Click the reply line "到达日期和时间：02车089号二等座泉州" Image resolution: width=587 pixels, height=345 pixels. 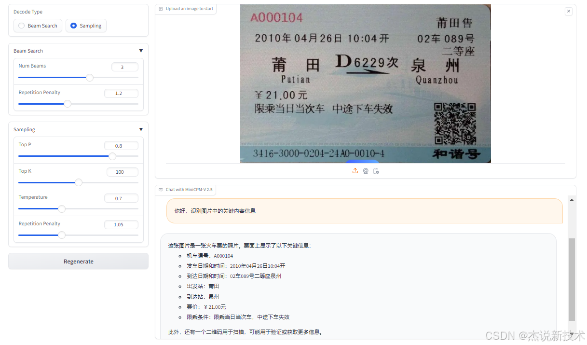pos(234,276)
